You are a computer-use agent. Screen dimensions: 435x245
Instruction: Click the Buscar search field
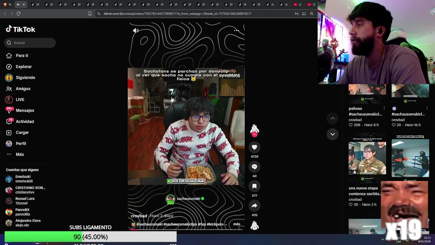[30, 43]
